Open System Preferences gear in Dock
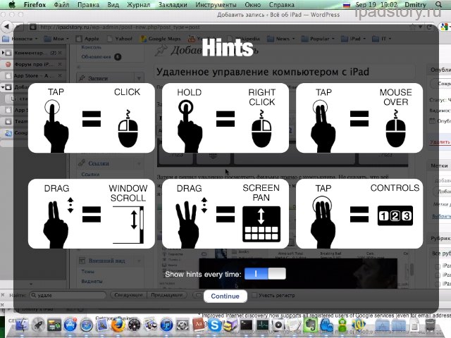The height and width of the screenshot is (338, 451). pos(183,325)
